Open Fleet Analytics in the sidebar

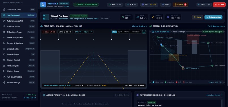[x=19, y=66]
